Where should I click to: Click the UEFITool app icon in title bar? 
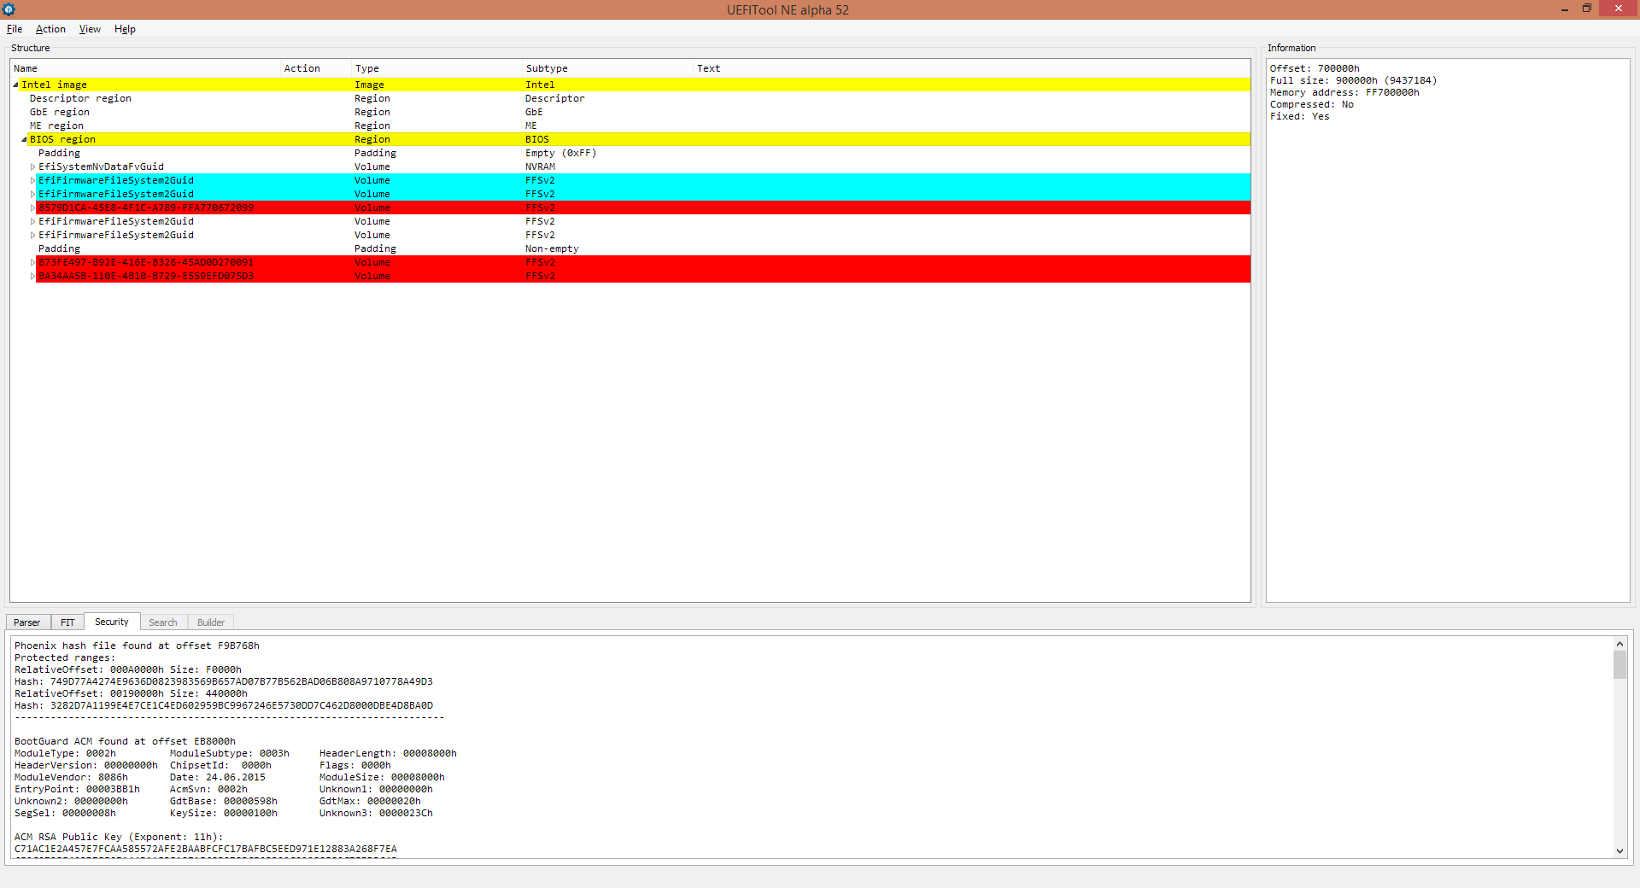coord(9,9)
